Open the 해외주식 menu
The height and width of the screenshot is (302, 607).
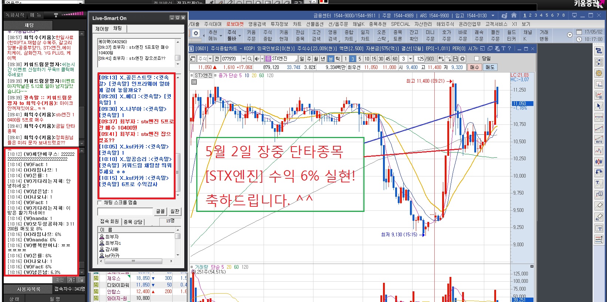[445, 24]
